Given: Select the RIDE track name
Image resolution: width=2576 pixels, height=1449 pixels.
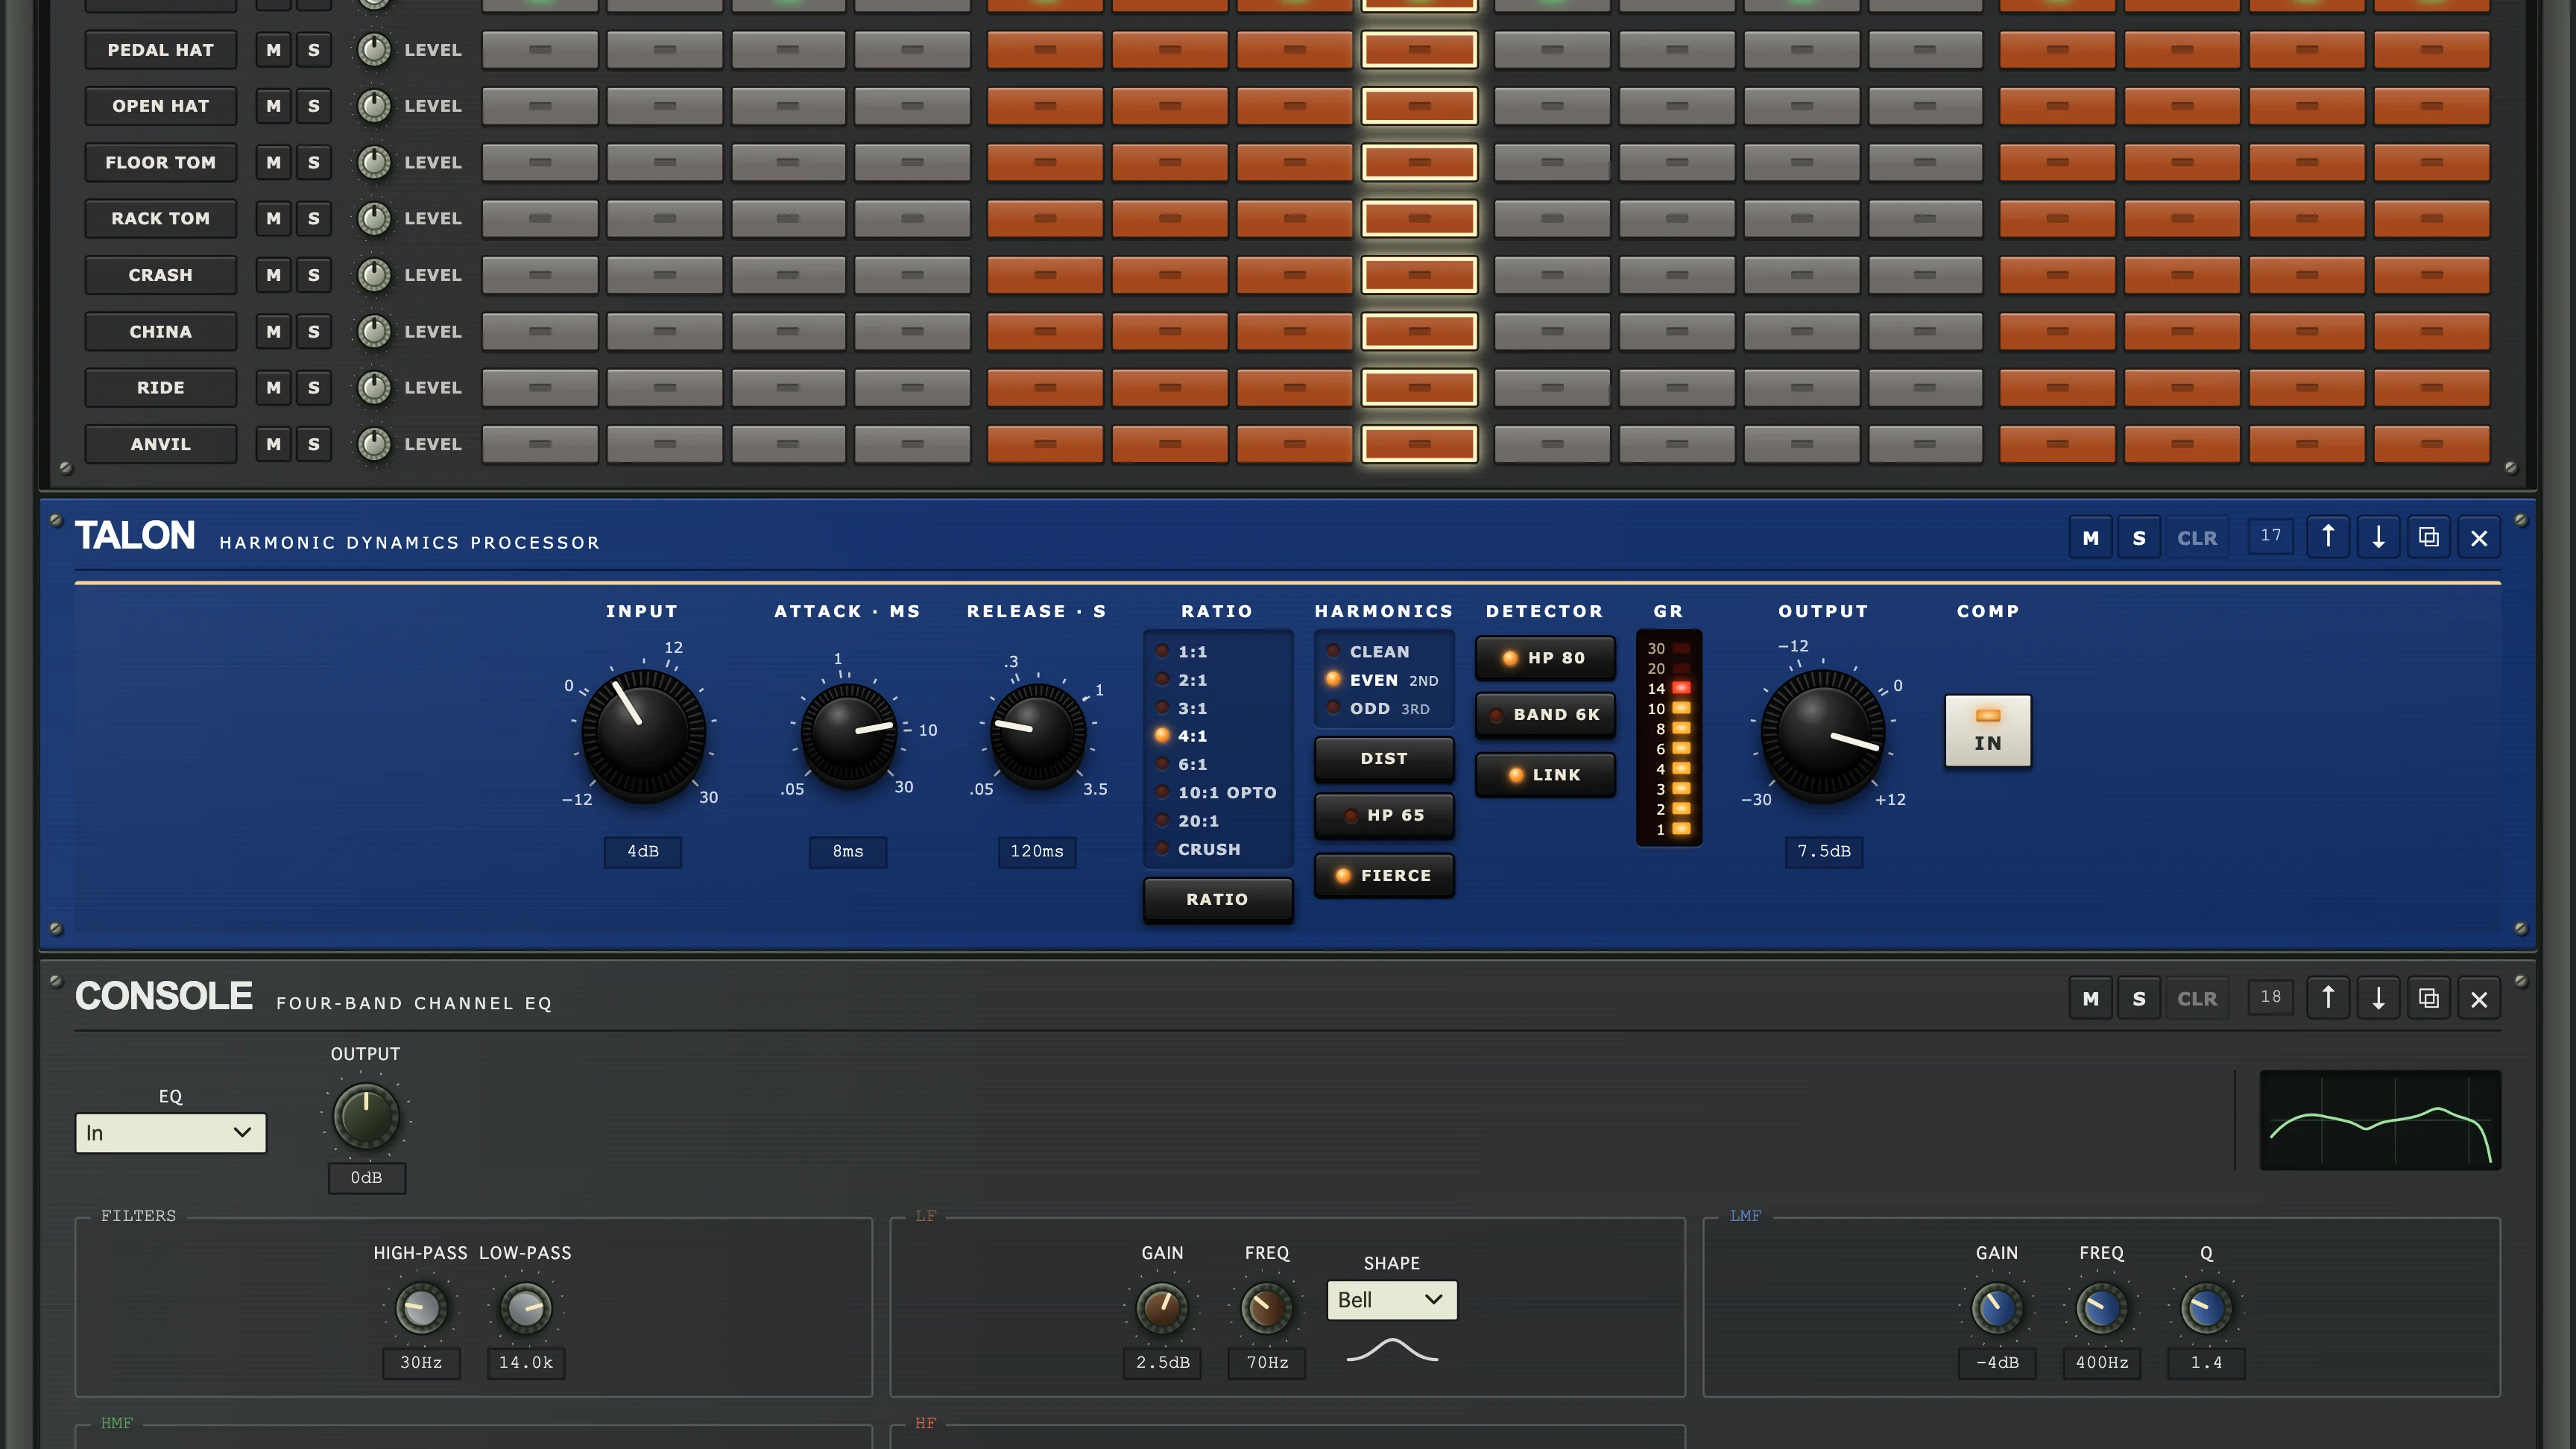Looking at the screenshot, I should 160,387.
